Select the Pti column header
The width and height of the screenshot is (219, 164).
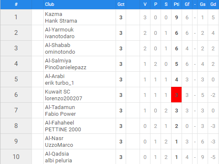point(177,4)
